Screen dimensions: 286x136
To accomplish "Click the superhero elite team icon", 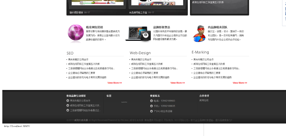I will pyautogui.click(x=199, y=33).
